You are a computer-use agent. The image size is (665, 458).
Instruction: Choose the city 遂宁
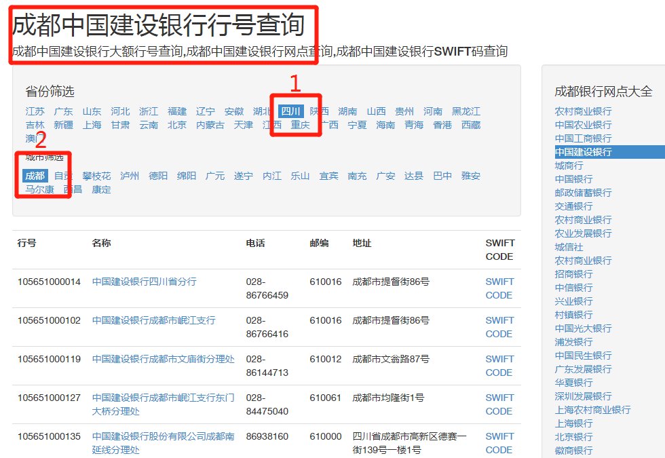click(x=243, y=176)
